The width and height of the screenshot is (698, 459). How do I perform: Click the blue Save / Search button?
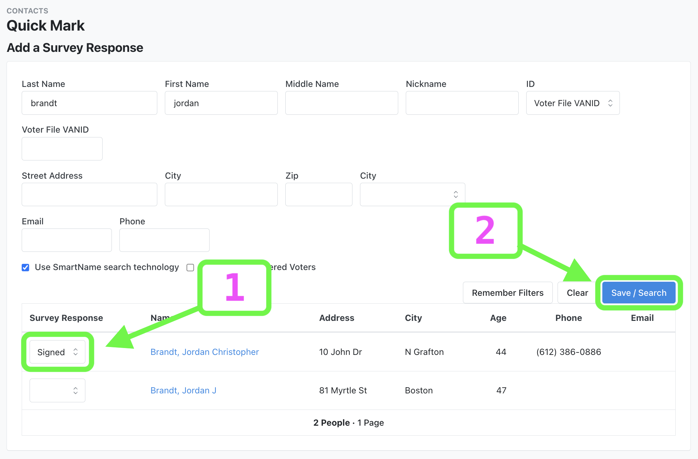point(638,293)
